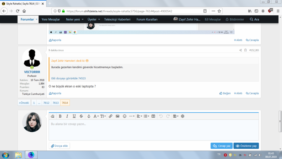Share VECTORRR's post via share icon
Screen dimensions: 282x159
pyautogui.click(x=240, y=50)
